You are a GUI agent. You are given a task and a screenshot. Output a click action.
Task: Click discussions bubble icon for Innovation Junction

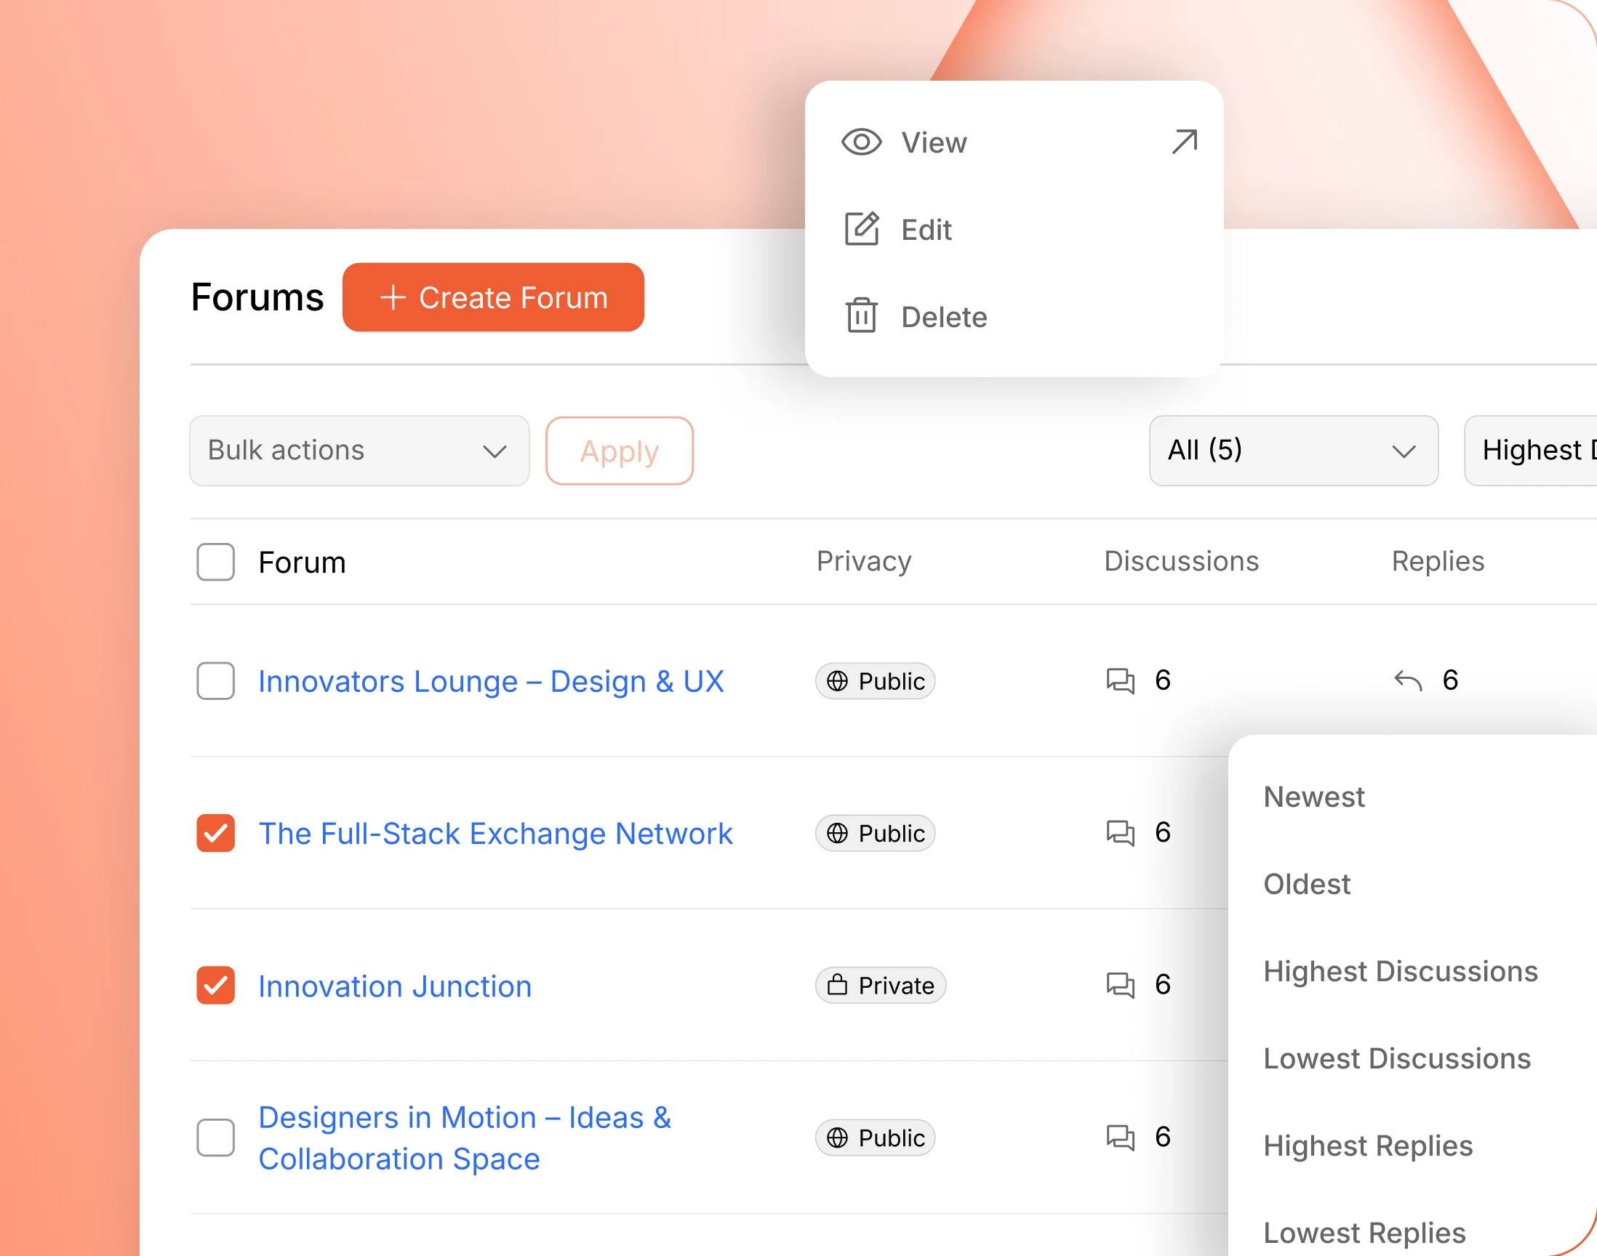tap(1121, 985)
